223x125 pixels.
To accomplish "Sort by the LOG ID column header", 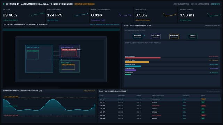I will point(102,96).
